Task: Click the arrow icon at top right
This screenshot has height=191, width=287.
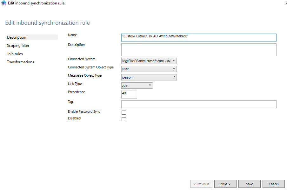Action: (x=285, y=3)
